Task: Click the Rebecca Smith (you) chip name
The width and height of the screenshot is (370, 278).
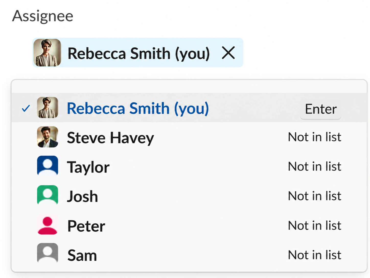Action: click(138, 54)
